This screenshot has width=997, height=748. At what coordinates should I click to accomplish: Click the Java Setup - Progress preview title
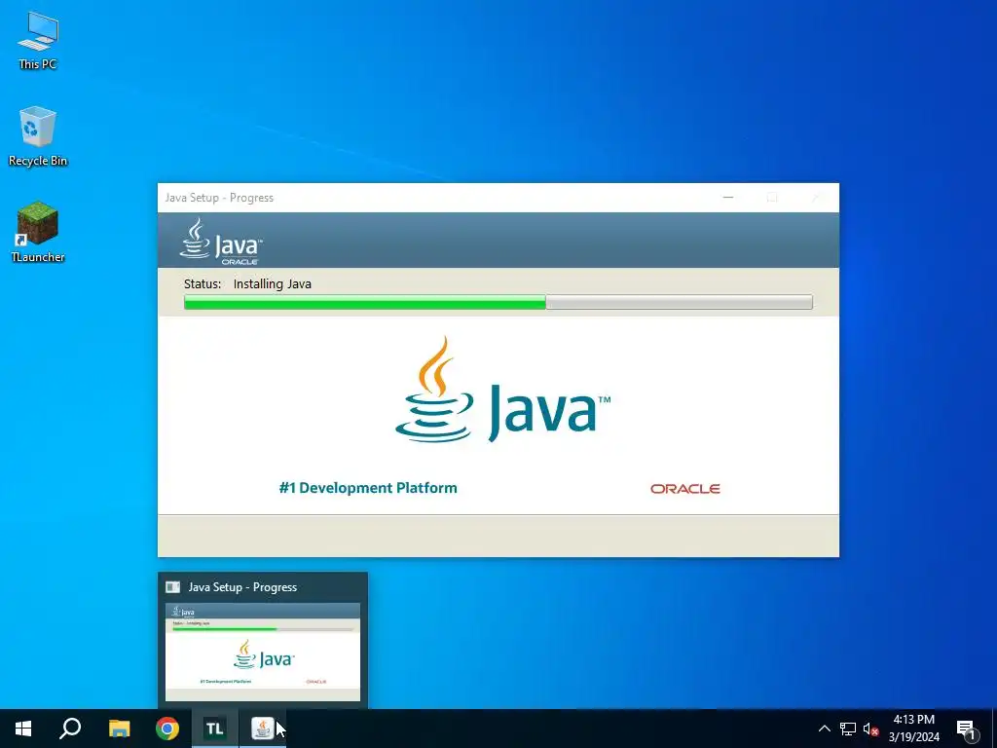[242, 587]
